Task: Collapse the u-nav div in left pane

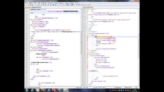Action: click(29, 20)
